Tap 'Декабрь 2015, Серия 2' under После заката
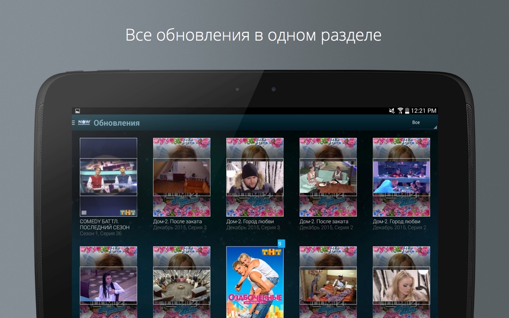This screenshot has width=509, height=318. (326, 227)
